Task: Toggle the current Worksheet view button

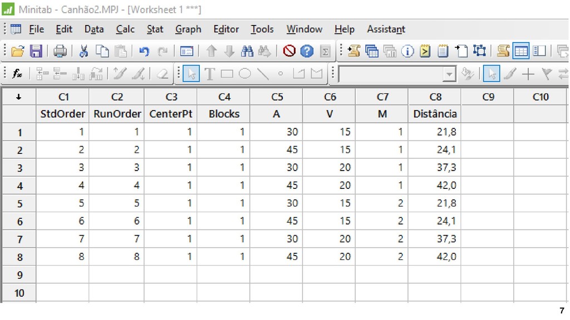Action: click(520, 51)
